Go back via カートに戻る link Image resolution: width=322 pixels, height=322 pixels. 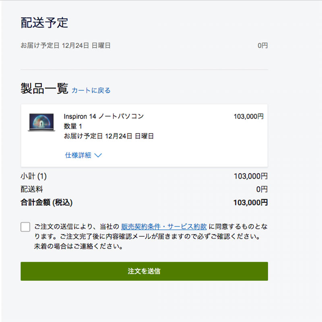(x=91, y=91)
